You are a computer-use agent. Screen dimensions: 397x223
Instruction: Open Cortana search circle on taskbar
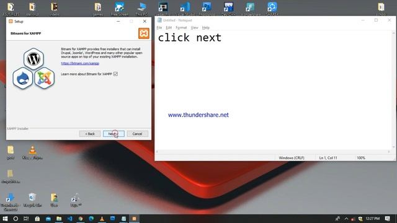tap(16, 219)
